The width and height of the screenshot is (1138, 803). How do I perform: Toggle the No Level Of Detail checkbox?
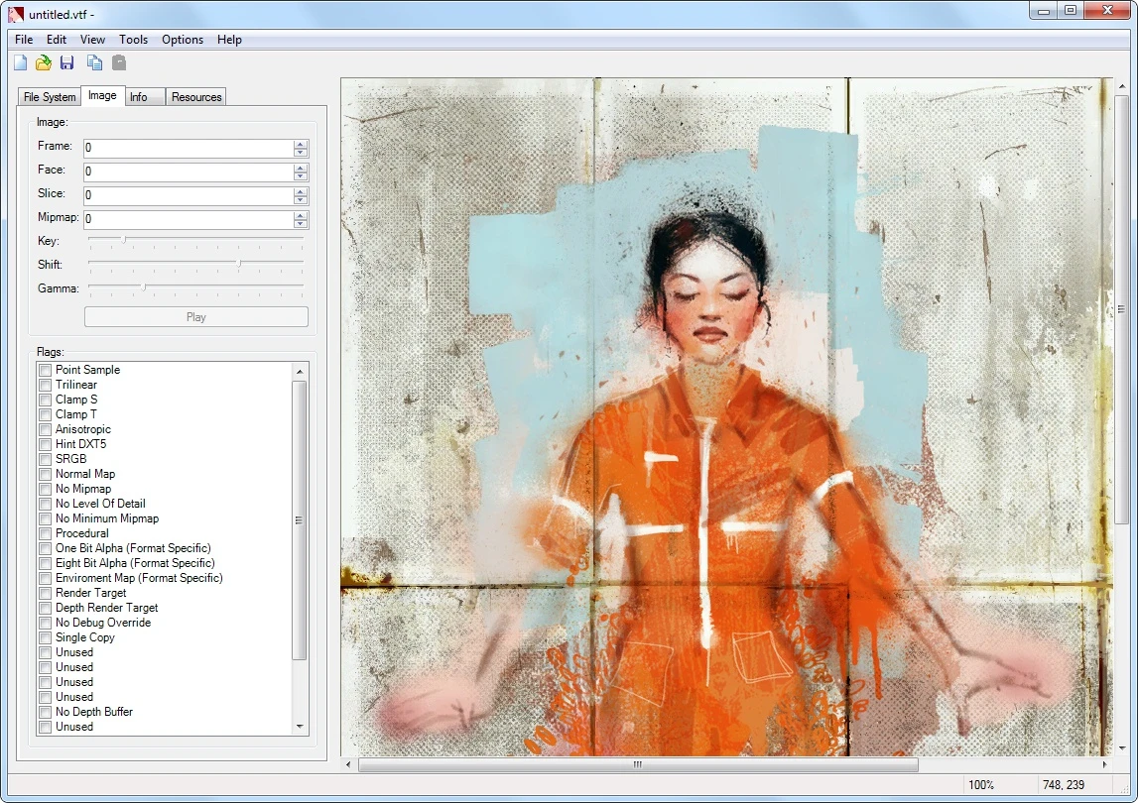45,505
